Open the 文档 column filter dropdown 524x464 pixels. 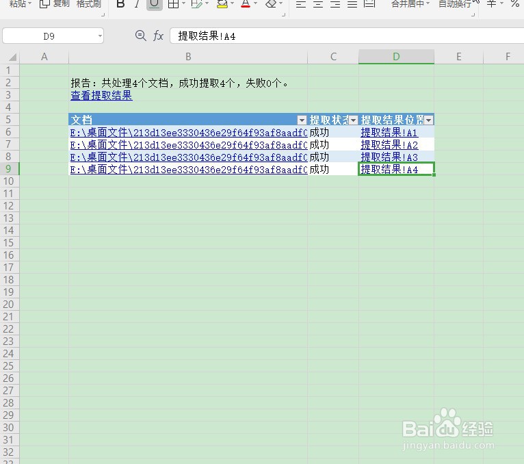click(302, 120)
